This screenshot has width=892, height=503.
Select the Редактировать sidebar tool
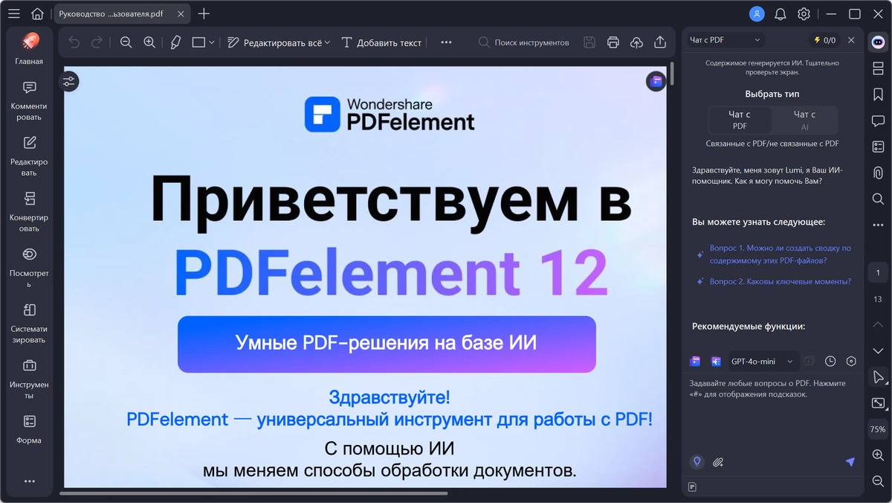(x=29, y=156)
